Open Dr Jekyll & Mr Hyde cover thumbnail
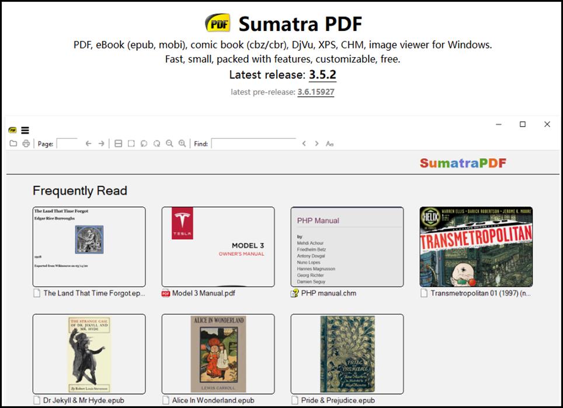 point(89,354)
